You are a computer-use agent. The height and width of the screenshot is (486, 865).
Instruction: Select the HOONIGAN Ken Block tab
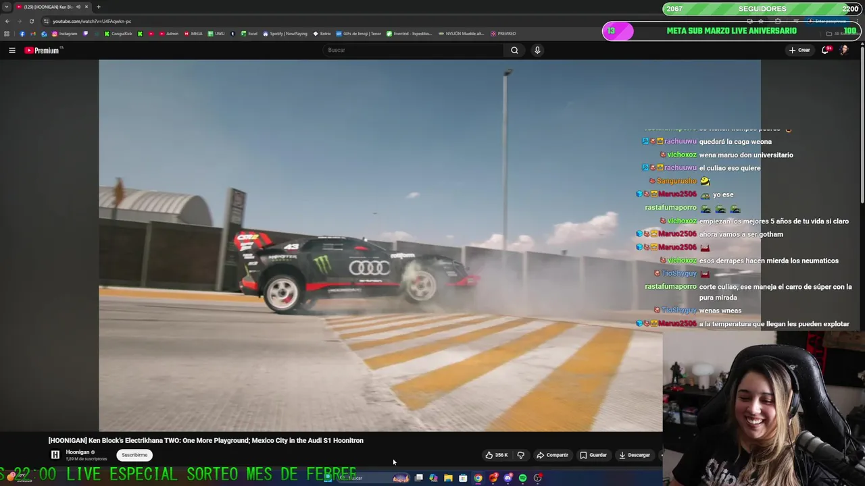[x=53, y=7]
